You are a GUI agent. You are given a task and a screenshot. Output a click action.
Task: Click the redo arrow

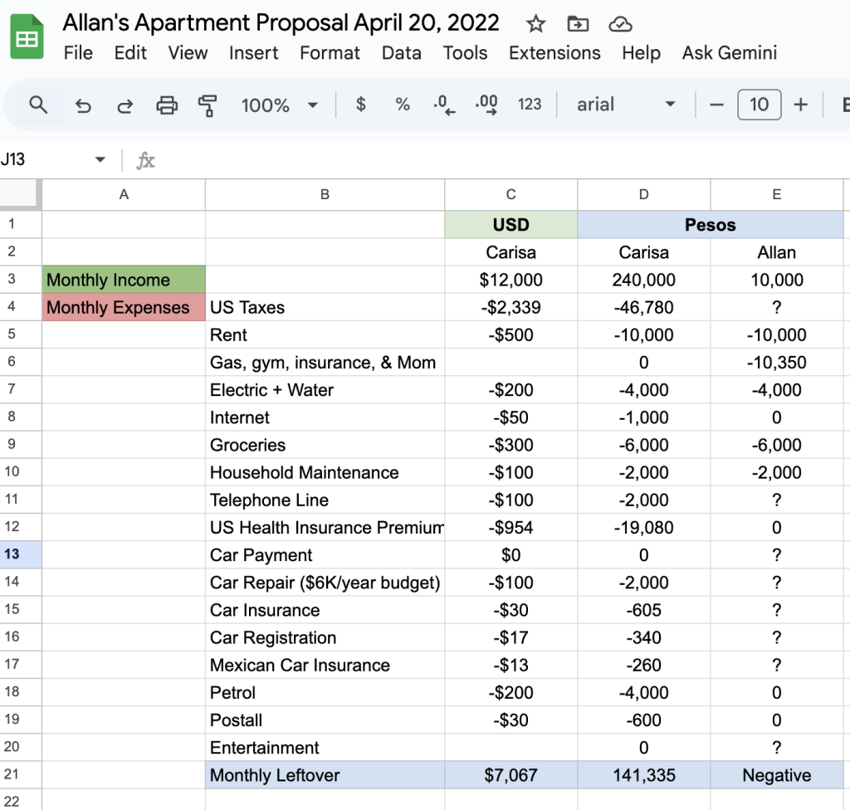[125, 105]
